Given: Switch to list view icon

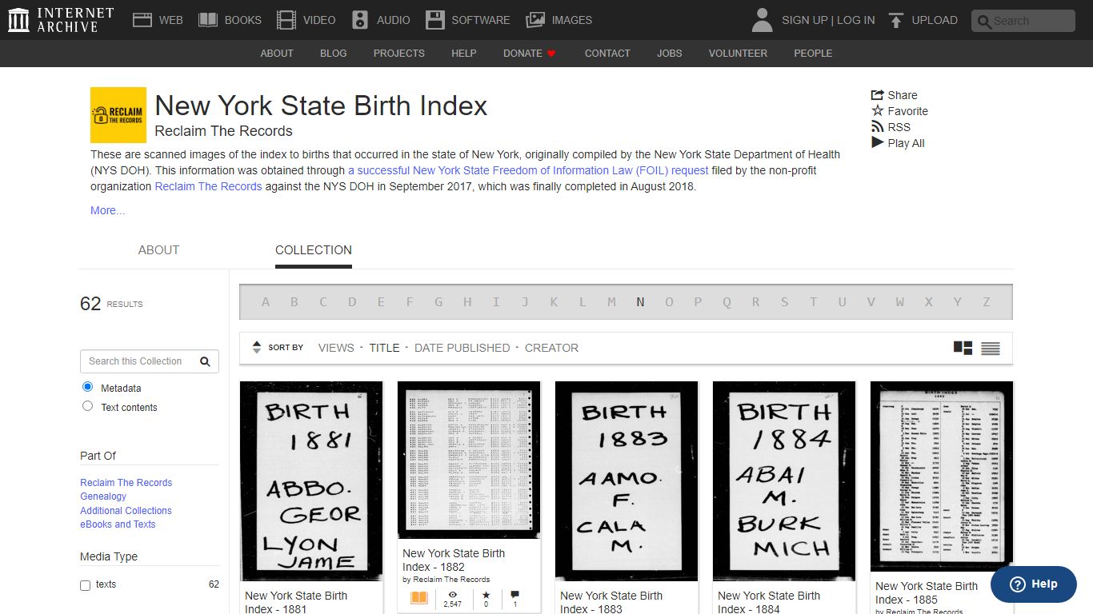Looking at the screenshot, I should pyautogui.click(x=991, y=348).
